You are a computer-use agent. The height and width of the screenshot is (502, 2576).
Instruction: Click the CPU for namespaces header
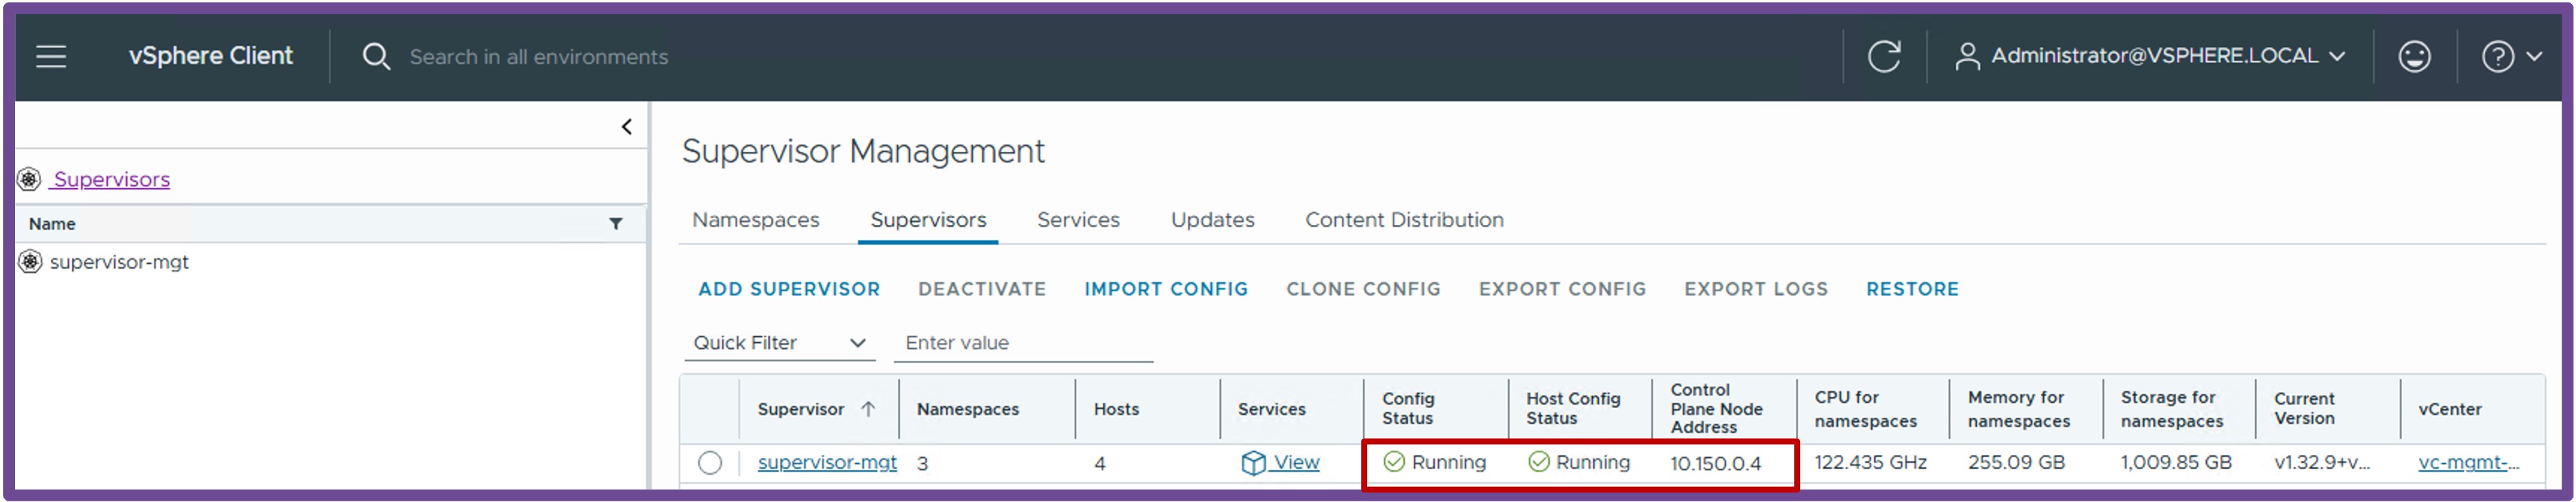pyautogui.click(x=1866, y=409)
